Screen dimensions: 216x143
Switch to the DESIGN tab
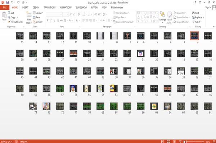(36, 8)
